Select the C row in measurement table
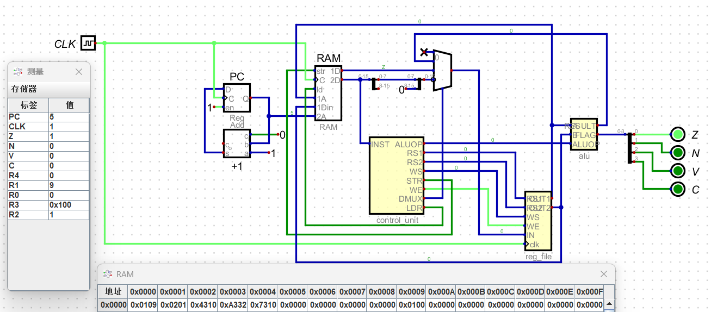The width and height of the screenshot is (711, 312). 48,165
